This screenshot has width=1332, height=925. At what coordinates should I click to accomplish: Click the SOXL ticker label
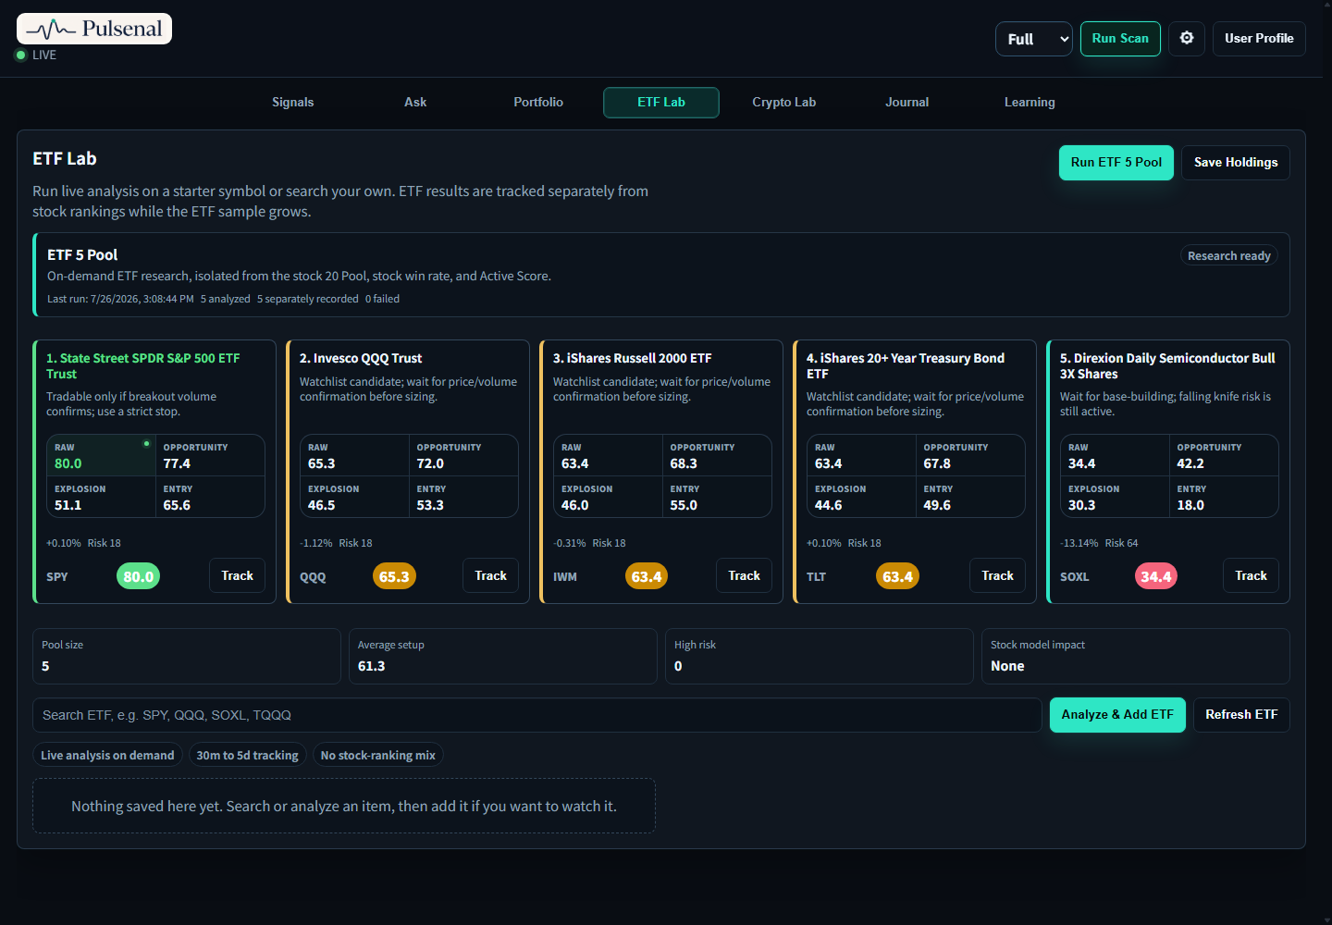(1075, 576)
